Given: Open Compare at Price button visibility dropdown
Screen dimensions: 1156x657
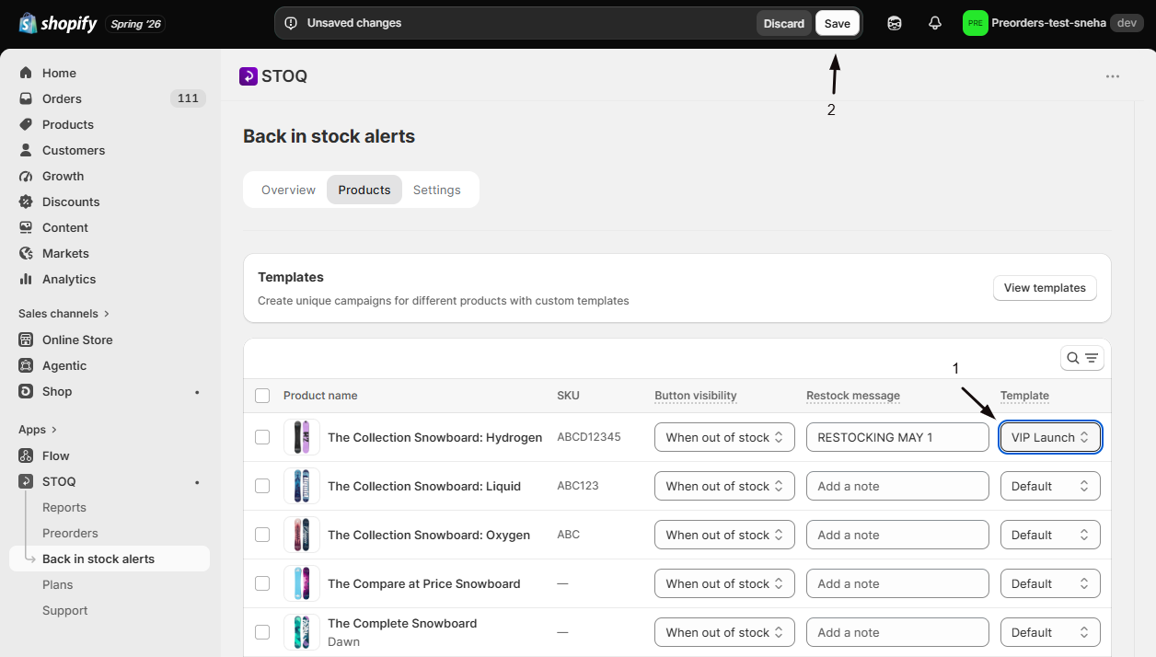Looking at the screenshot, I should click(x=724, y=583).
